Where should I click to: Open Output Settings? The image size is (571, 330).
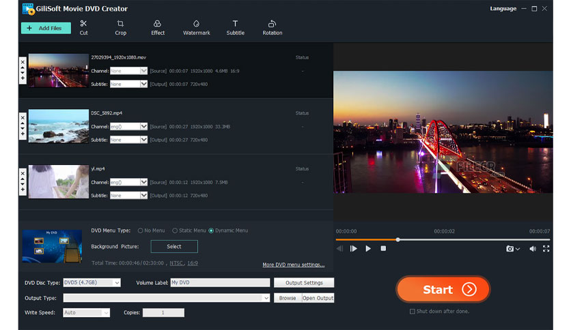(x=304, y=283)
